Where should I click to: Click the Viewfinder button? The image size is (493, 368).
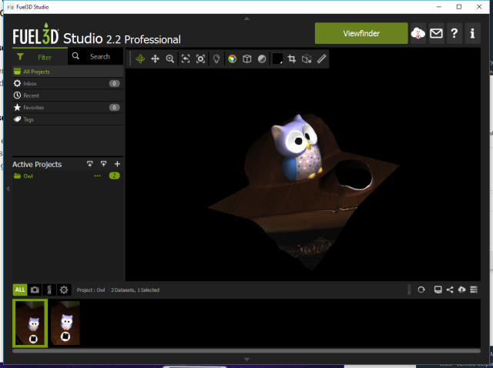361,33
